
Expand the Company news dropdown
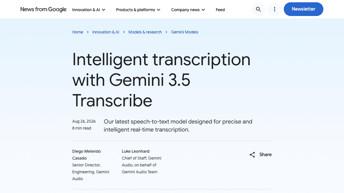tap(188, 10)
